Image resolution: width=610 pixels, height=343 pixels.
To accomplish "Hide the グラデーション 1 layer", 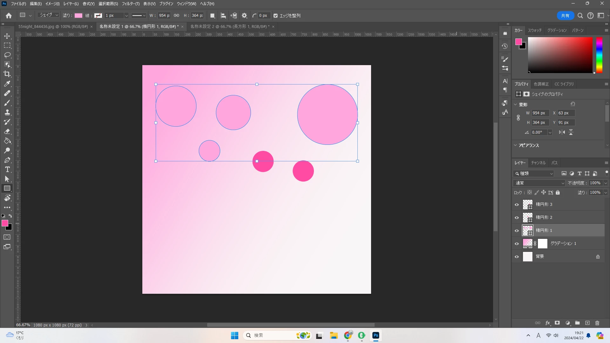I will 517,244.
